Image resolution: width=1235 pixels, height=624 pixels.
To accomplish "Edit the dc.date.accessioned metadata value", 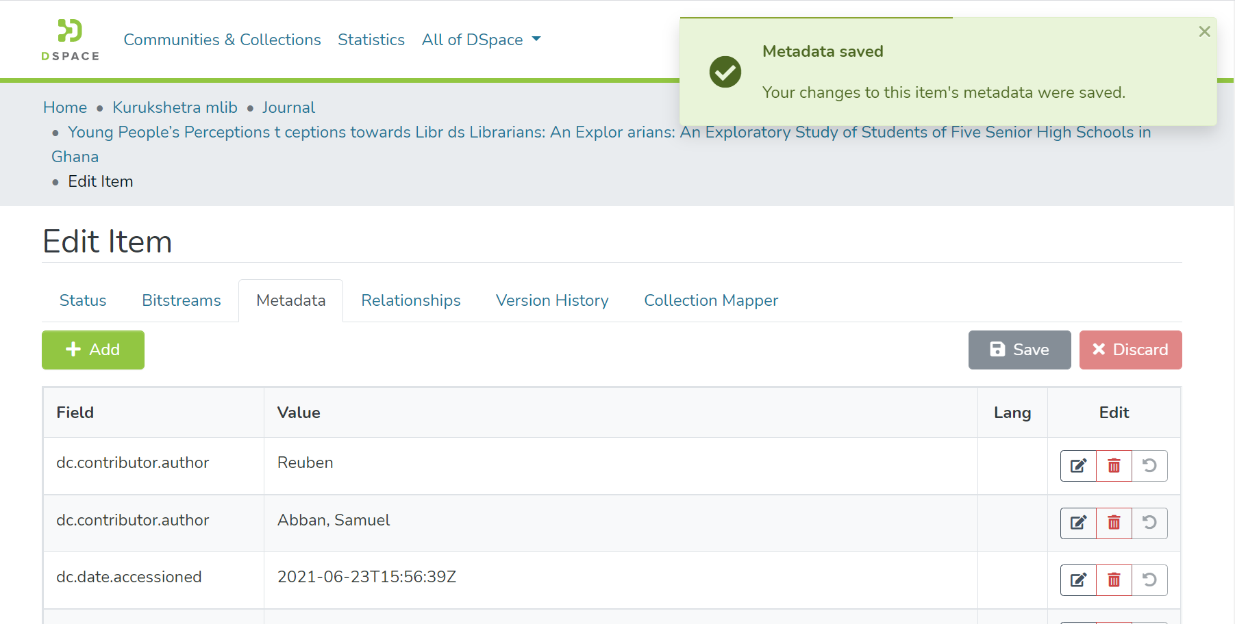I will tap(1078, 580).
